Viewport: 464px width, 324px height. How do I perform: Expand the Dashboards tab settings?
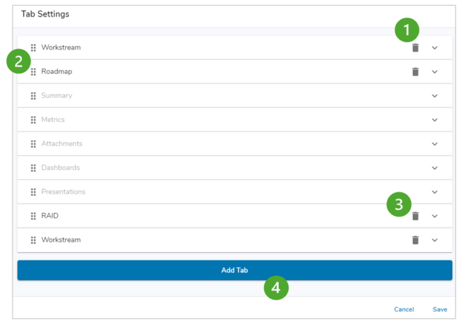(x=435, y=168)
